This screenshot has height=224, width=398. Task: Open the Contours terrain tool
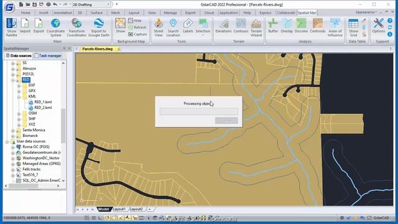coord(241,26)
